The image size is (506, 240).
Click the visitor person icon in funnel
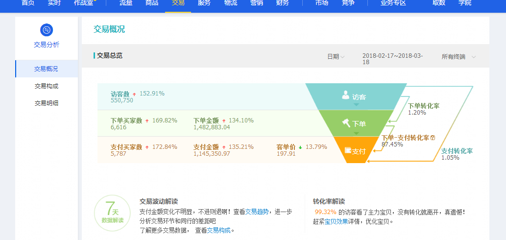pos(346,95)
